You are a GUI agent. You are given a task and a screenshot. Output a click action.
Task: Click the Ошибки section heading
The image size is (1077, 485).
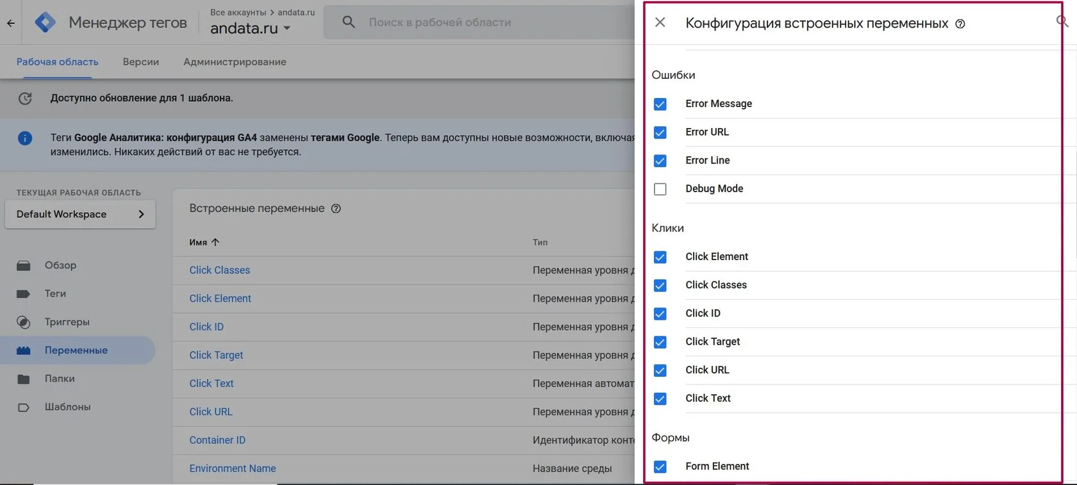673,75
